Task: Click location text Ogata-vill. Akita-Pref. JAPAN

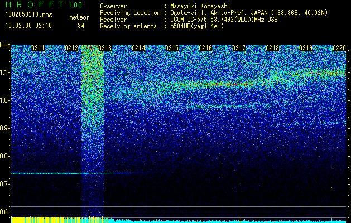Action: 219,13
